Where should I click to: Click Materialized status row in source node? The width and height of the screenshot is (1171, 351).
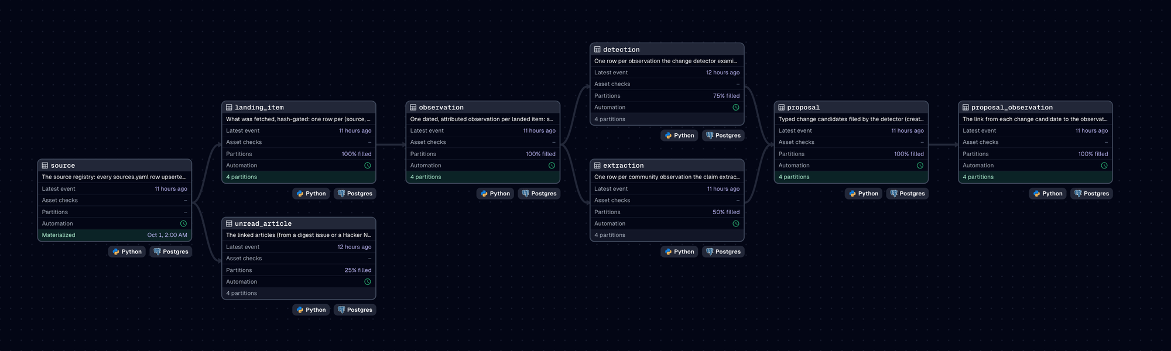click(115, 235)
